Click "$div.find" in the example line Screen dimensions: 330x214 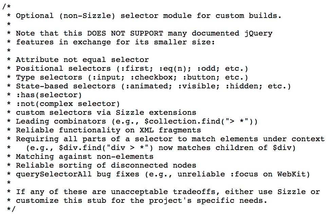coord(80,148)
